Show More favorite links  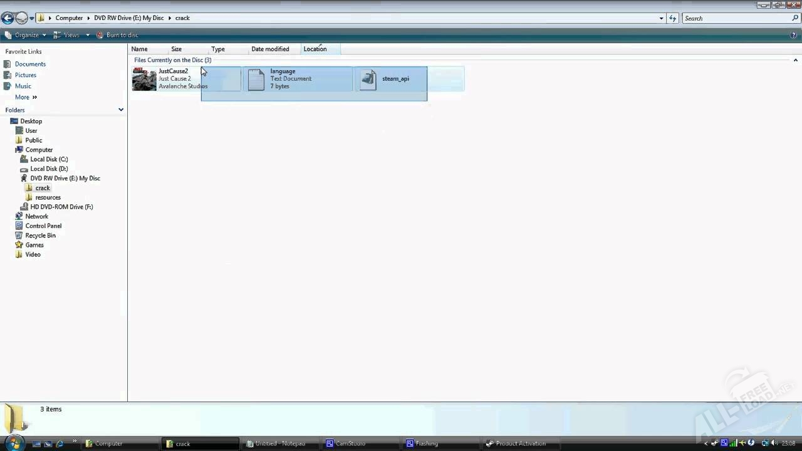pos(26,97)
